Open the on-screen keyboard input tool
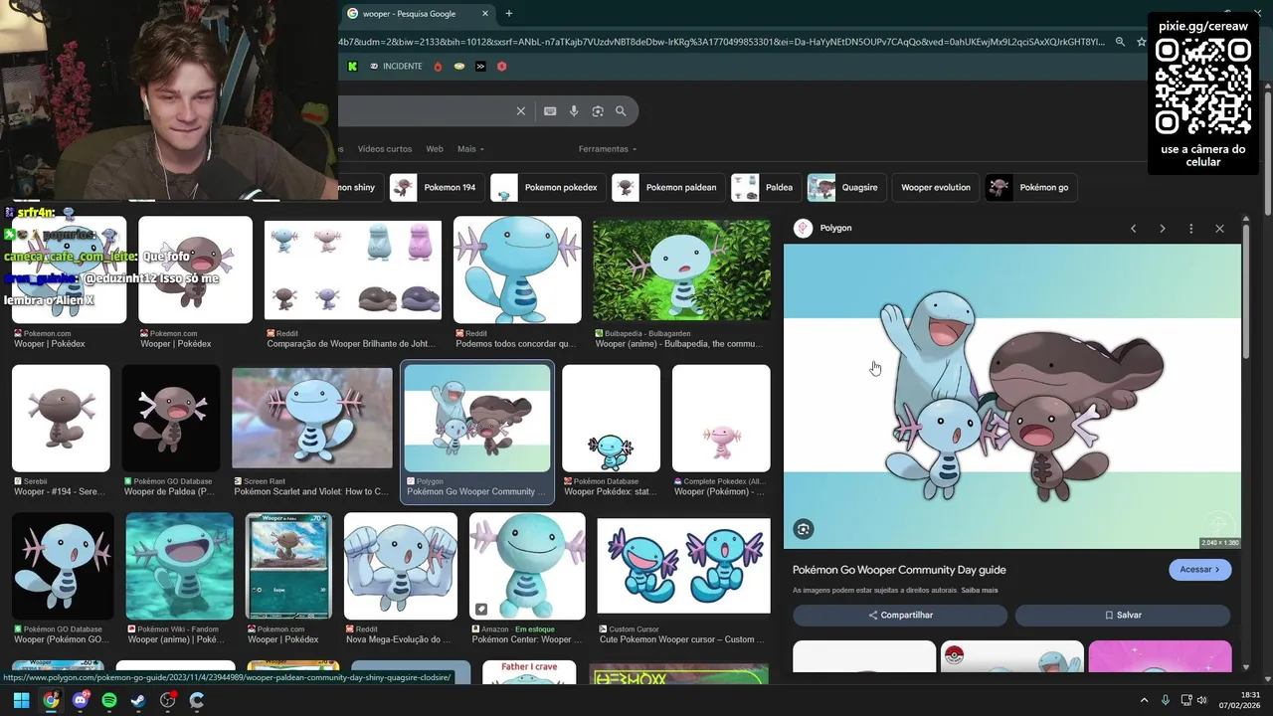1273x716 pixels. (550, 111)
